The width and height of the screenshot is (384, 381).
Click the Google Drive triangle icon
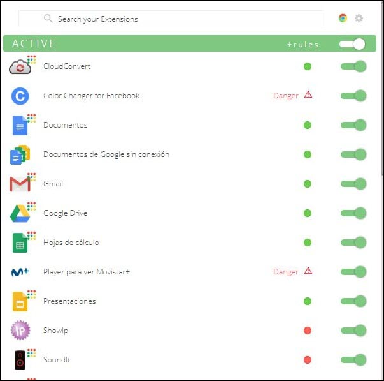pos(20,214)
